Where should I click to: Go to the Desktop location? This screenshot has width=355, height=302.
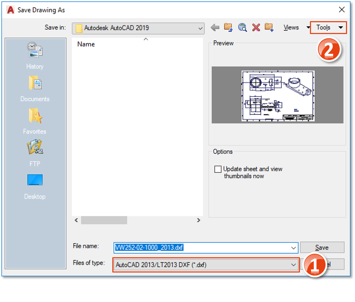coord(35,186)
